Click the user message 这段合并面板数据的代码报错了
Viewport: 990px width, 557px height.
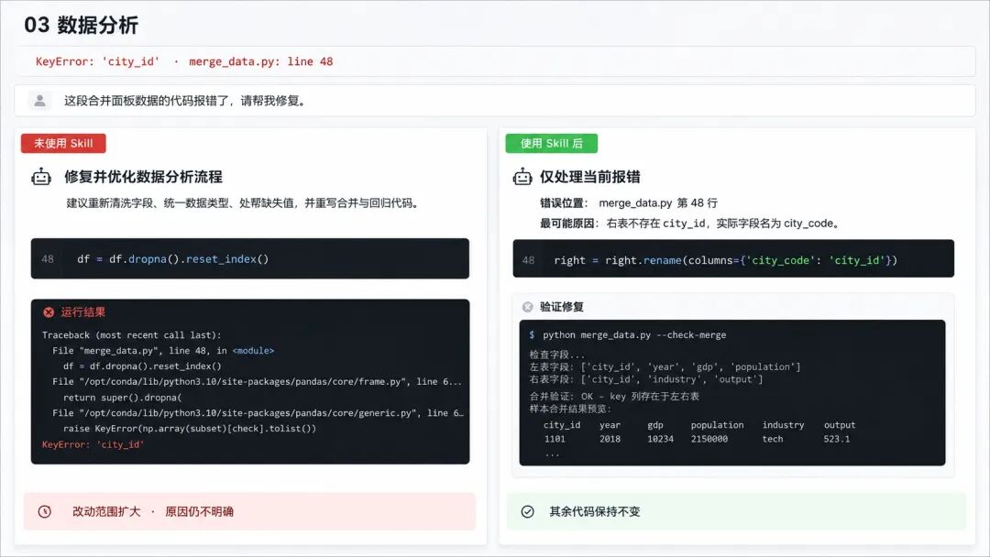(x=186, y=101)
